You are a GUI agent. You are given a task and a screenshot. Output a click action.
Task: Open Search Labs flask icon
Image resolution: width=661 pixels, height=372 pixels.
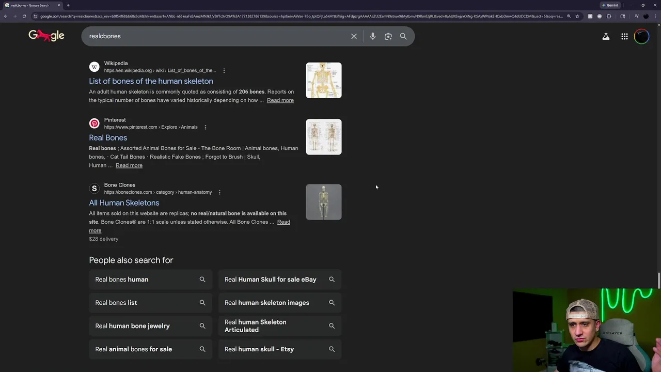coord(606,37)
